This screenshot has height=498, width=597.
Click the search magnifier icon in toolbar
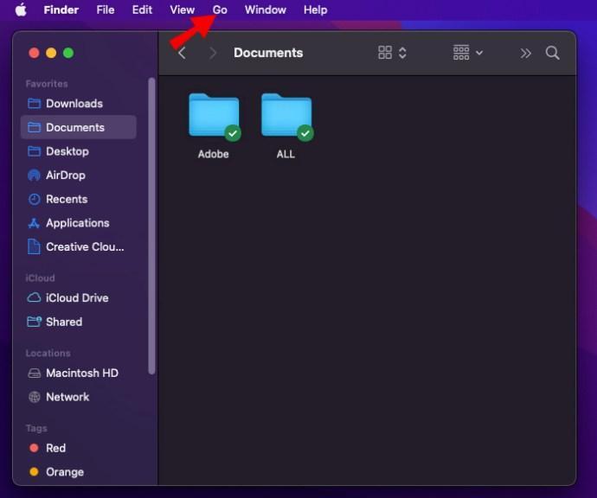(552, 53)
